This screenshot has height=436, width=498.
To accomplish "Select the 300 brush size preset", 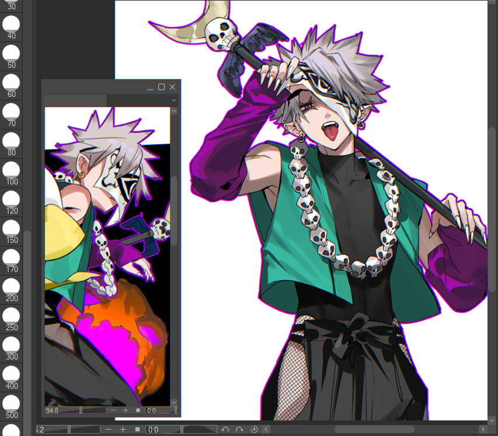I will (11, 348).
